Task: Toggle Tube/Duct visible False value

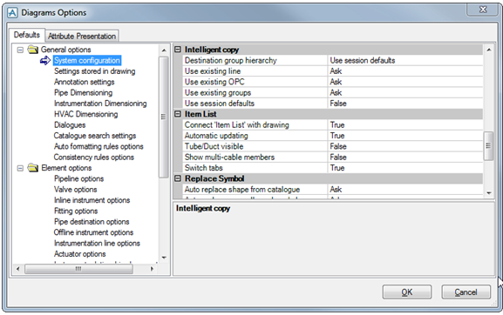Action: (405, 146)
